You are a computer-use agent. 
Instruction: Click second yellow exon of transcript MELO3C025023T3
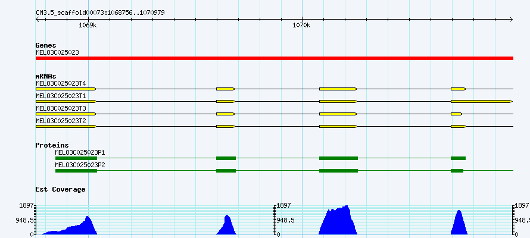[226, 114]
